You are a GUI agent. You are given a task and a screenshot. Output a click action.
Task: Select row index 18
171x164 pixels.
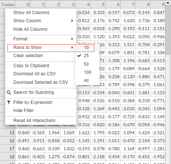pos(12,157)
